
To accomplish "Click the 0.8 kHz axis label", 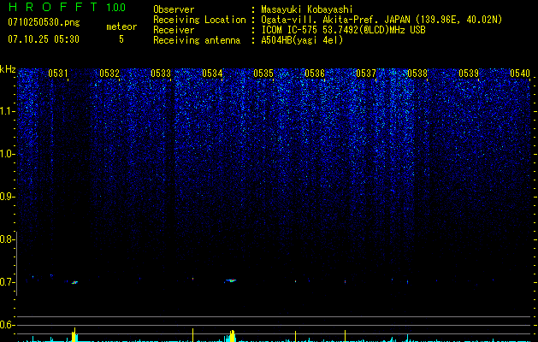I will coord(7,239).
